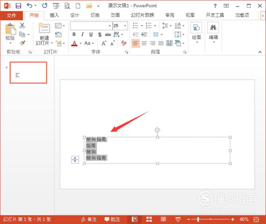Toggle Italic formatting
This screenshot has height=224, width=266.
coord(82,35)
